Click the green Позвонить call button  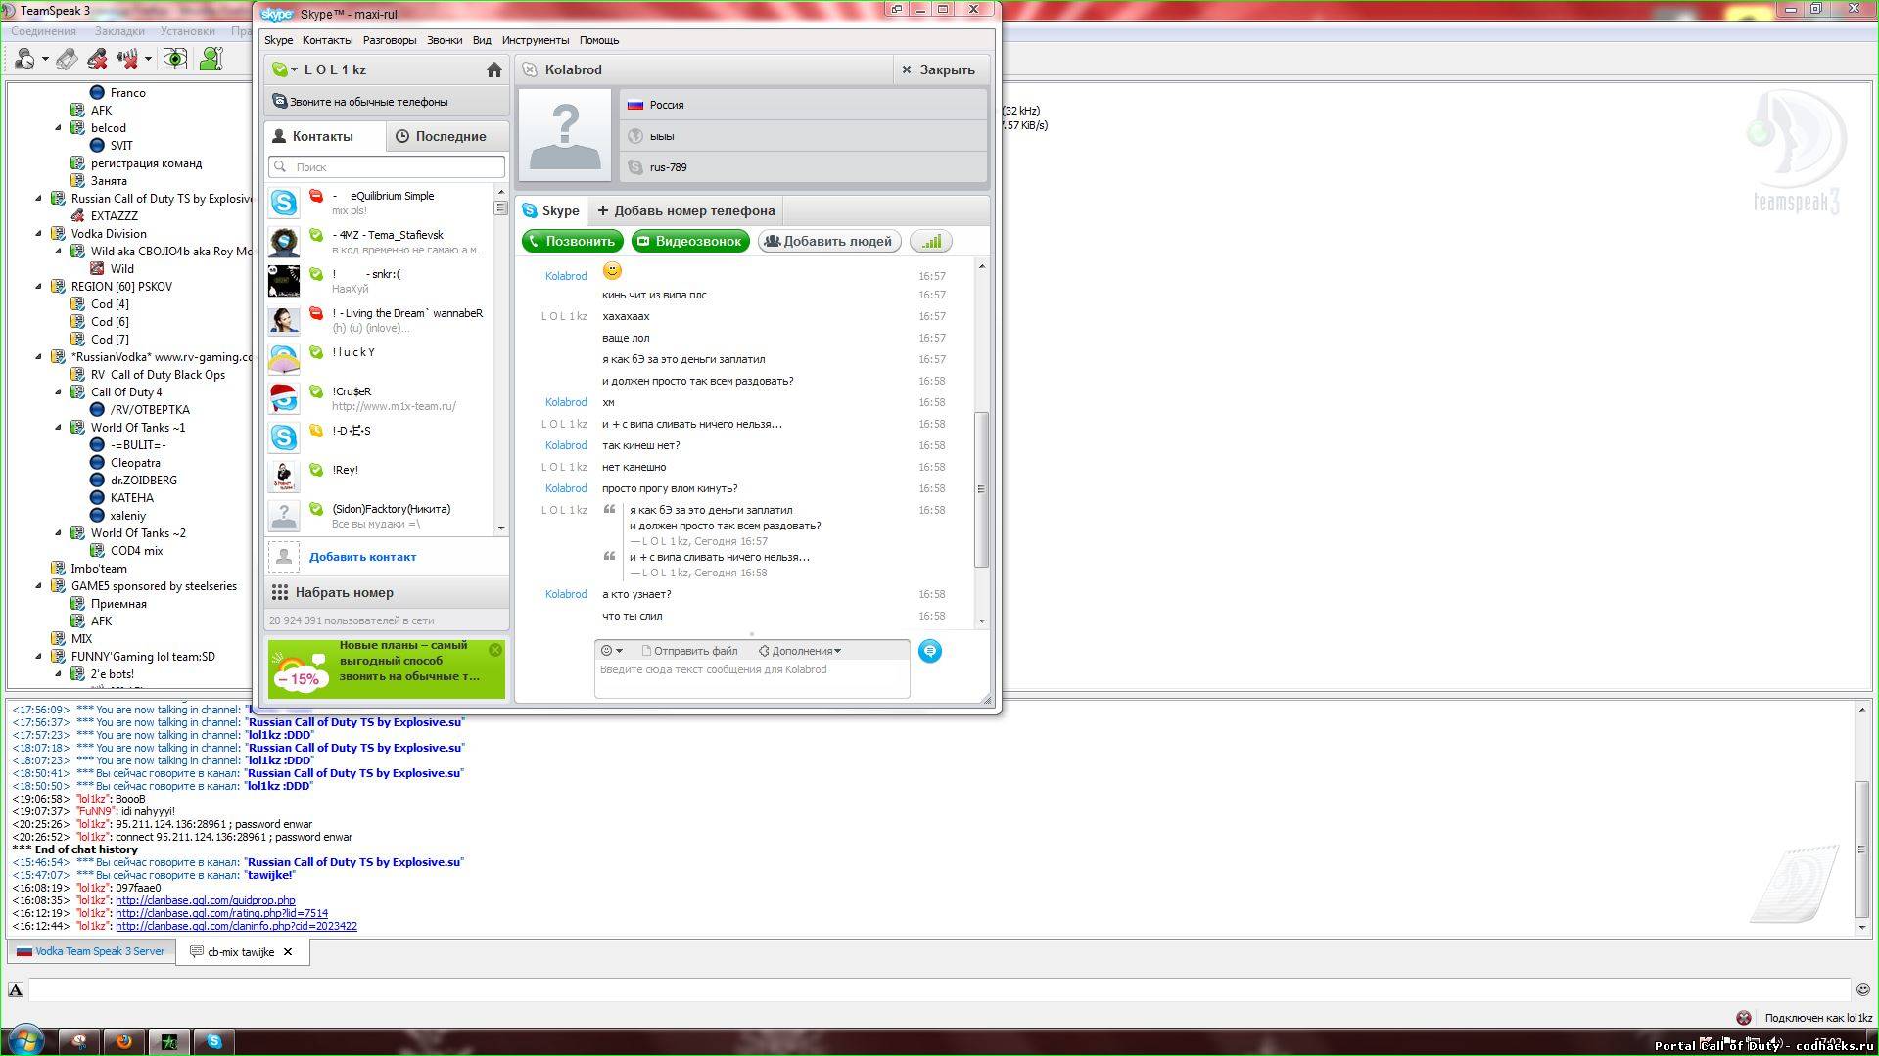(573, 241)
